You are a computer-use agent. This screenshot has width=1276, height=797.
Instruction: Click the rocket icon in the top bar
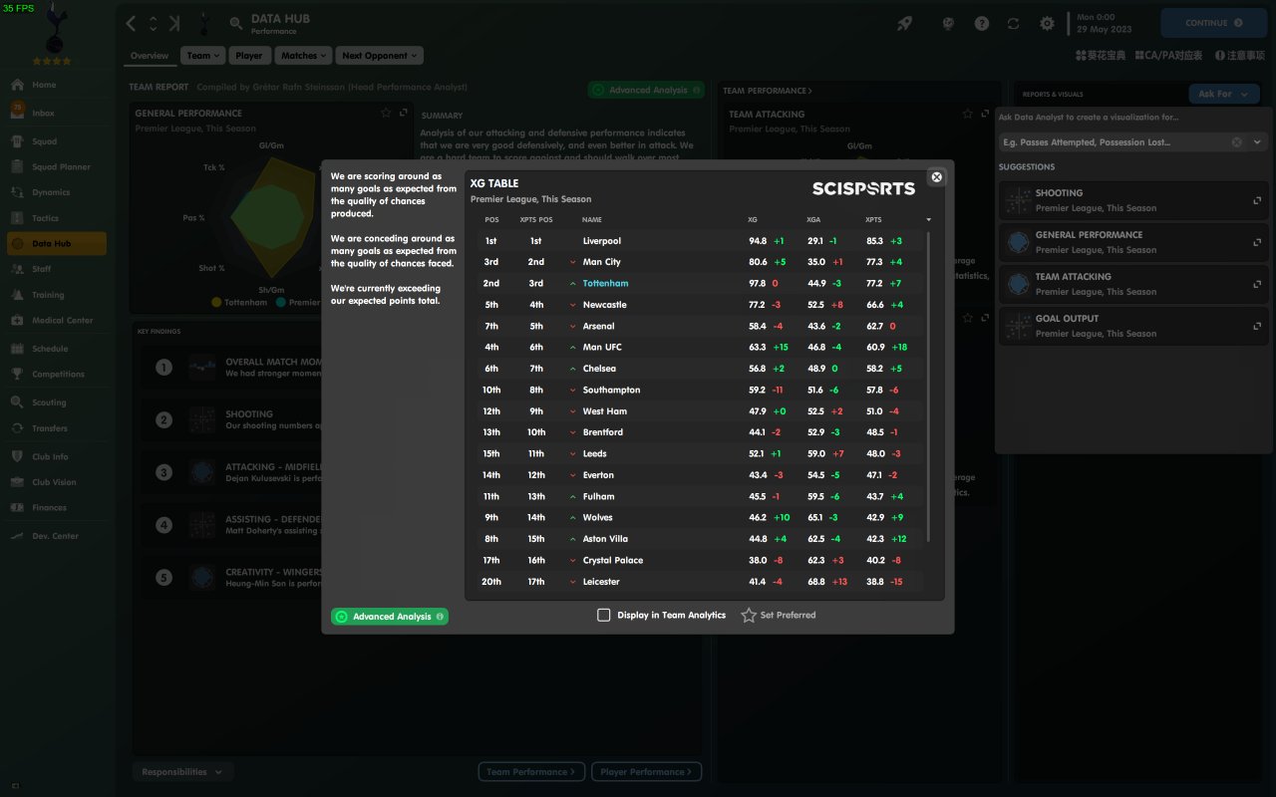pos(905,23)
